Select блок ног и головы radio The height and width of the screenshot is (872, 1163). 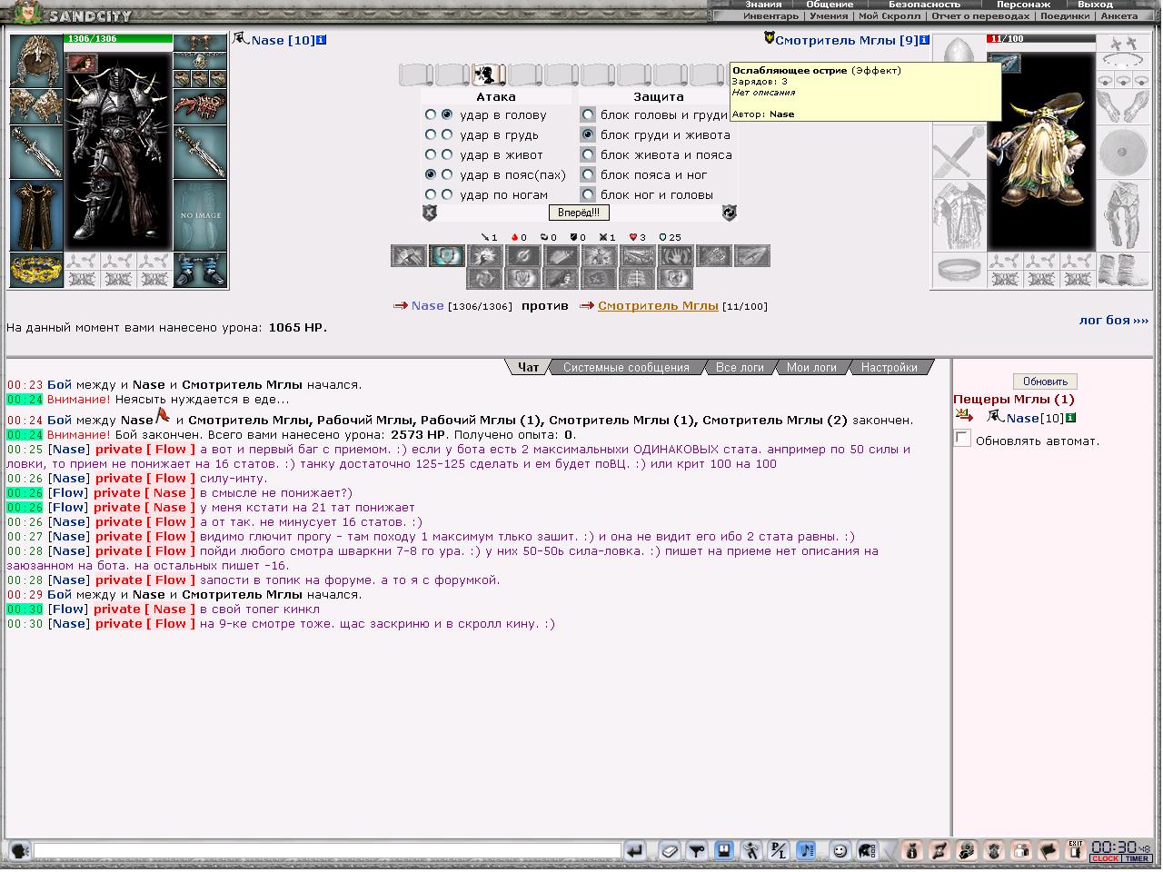coord(588,194)
